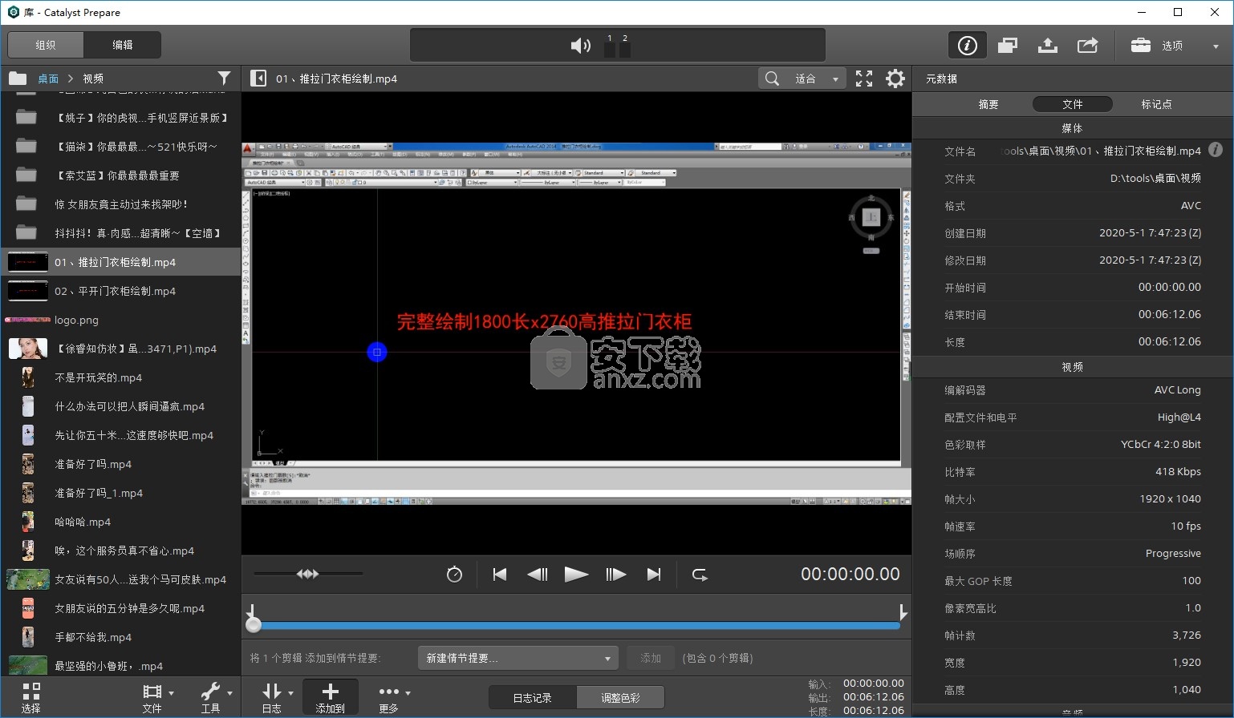Click the zoom magnifier icon
This screenshot has width=1234, height=718.
click(x=772, y=78)
